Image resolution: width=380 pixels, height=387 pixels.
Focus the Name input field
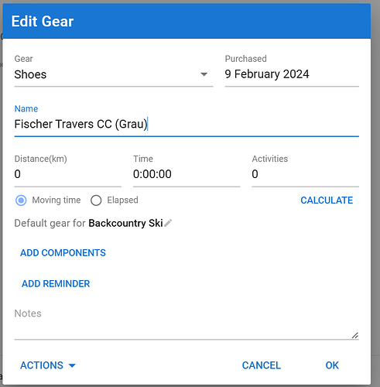(187, 124)
